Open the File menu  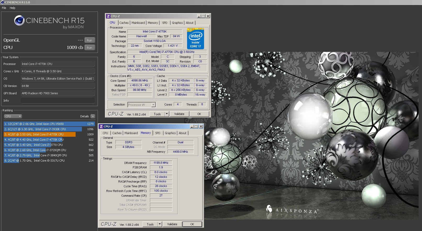pos(4,8)
